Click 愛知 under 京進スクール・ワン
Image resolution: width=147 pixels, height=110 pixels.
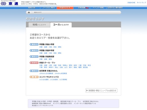(71, 65)
